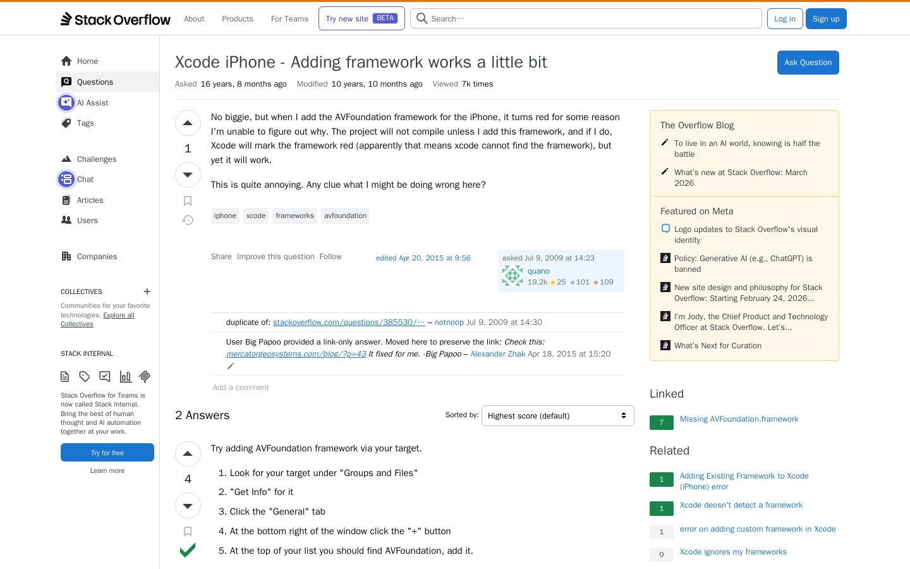Click the Stack Overflow logo
The width and height of the screenshot is (910, 569).
click(116, 19)
